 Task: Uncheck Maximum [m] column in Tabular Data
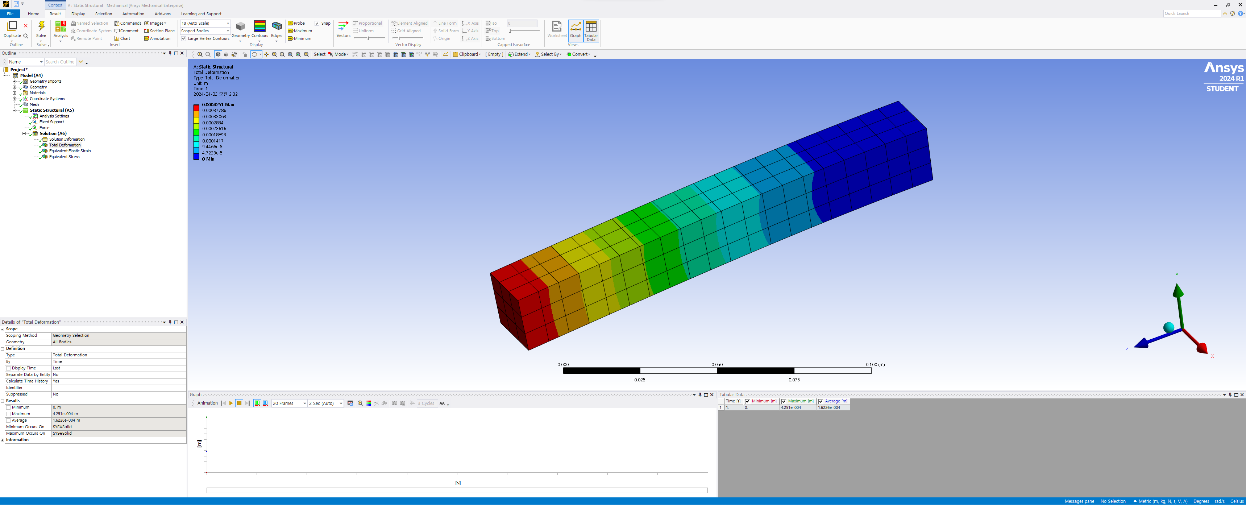pyautogui.click(x=784, y=401)
